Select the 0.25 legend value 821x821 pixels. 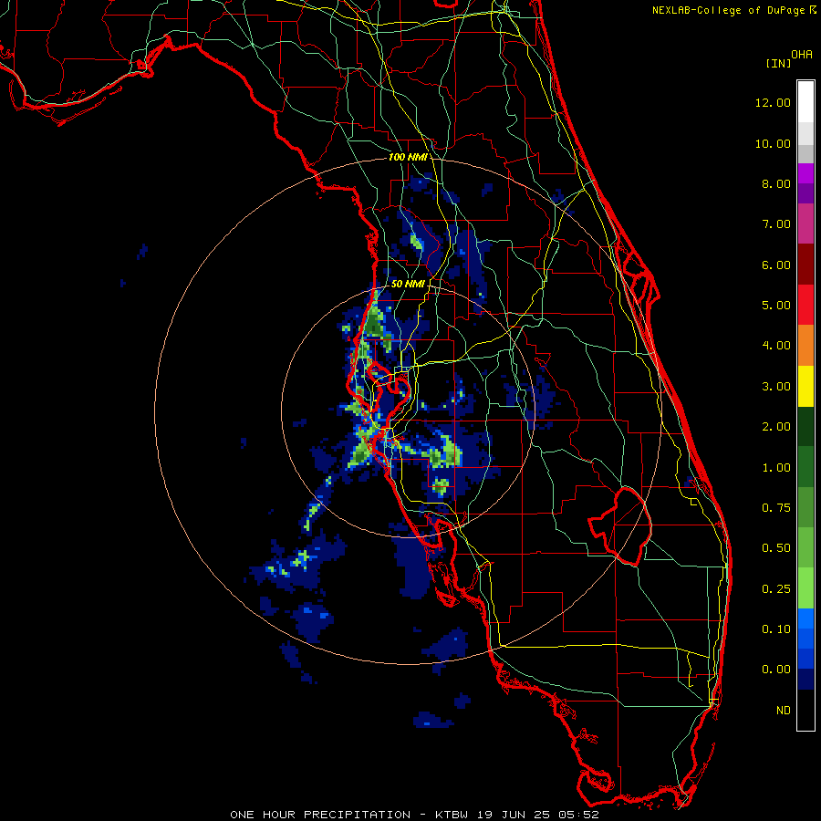pyautogui.click(x=776, y=589)
